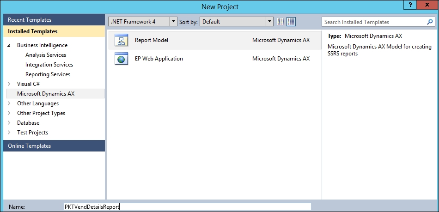
Task: Click Microsoft Dynamics AX beside Report Model
Action: (281, 40)
